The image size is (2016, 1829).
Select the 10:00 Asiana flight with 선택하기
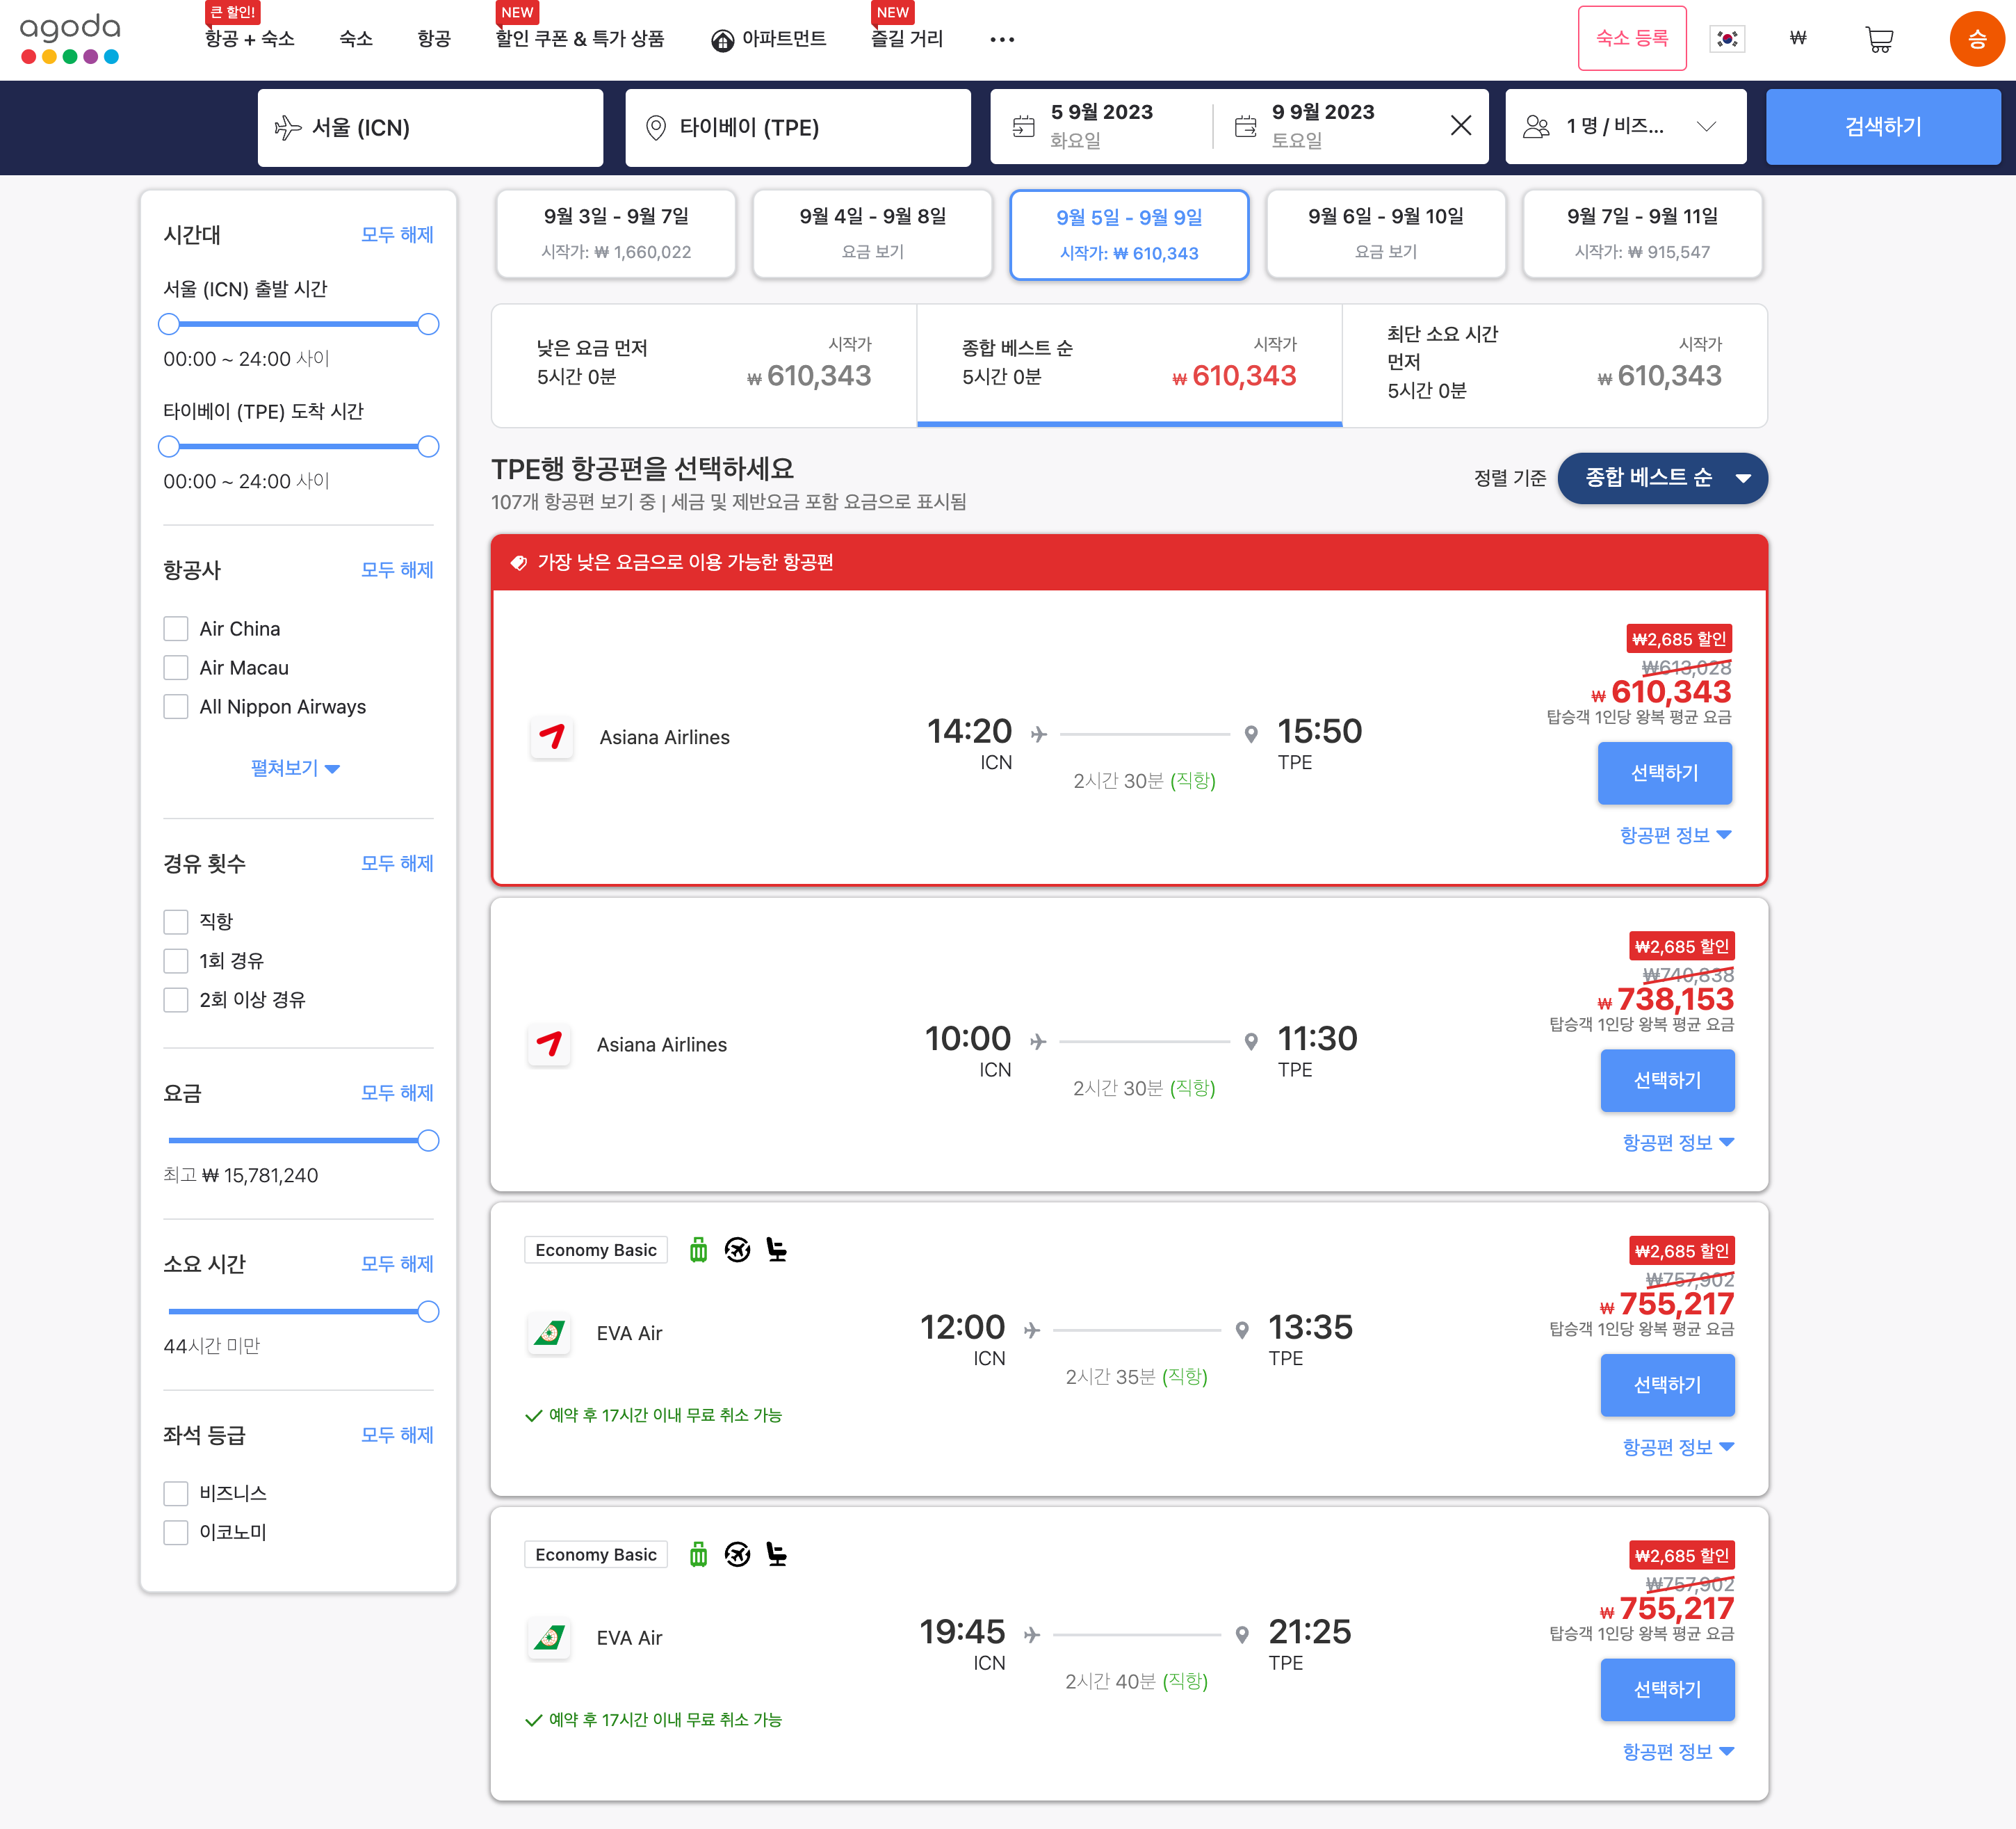(x=1667, y=1079)
